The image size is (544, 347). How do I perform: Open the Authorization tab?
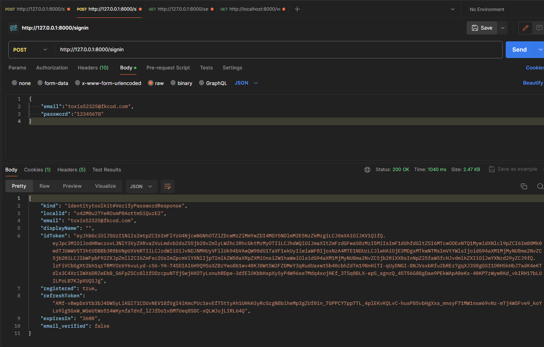coord(52,68)
